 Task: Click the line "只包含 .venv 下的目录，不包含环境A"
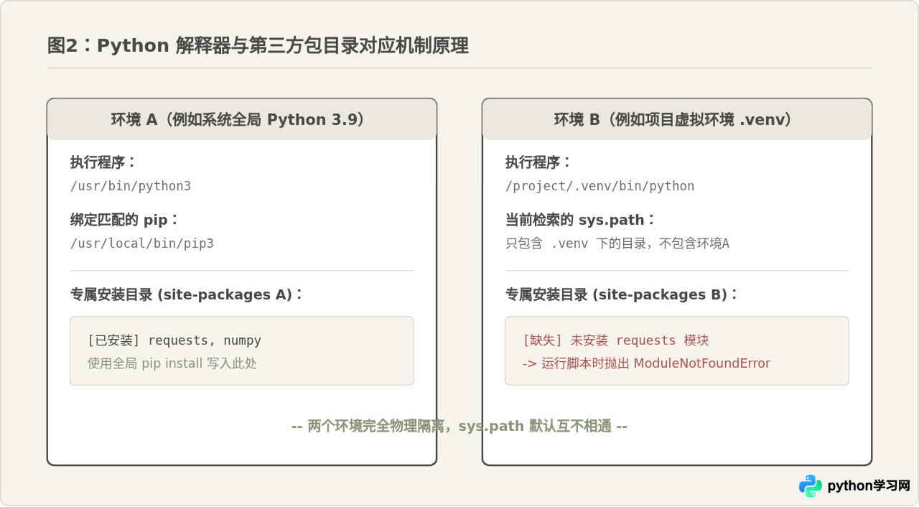[617, 243]
